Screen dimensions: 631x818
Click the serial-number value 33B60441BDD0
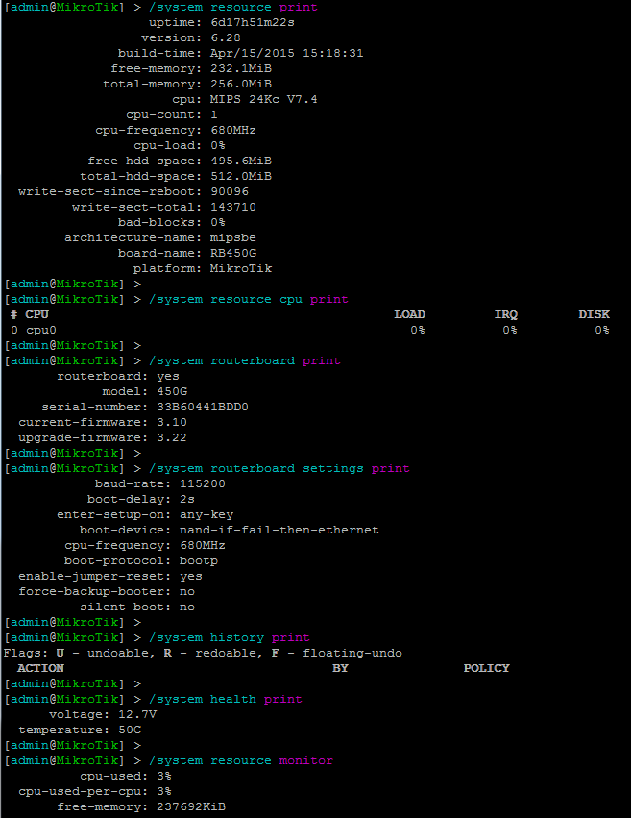203,407
